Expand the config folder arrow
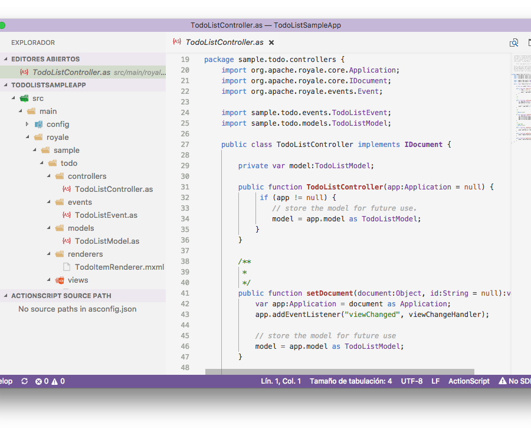 (27, 124)
